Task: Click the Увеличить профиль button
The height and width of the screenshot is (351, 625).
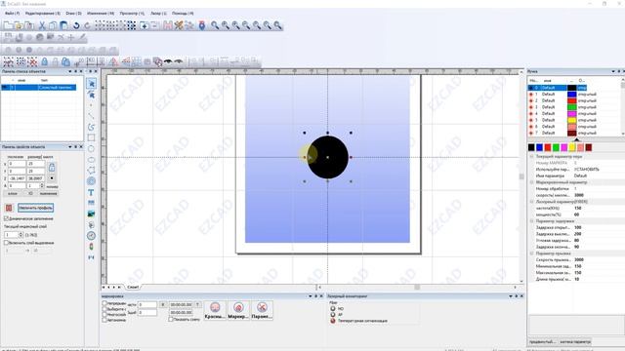Action: click(35, 208)
